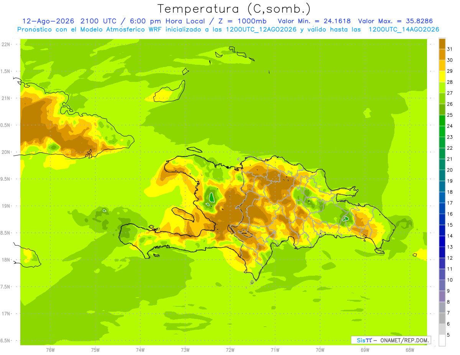Click the "71W" longitude label
The image size is (460, 355).
click(x=275, y=349)
